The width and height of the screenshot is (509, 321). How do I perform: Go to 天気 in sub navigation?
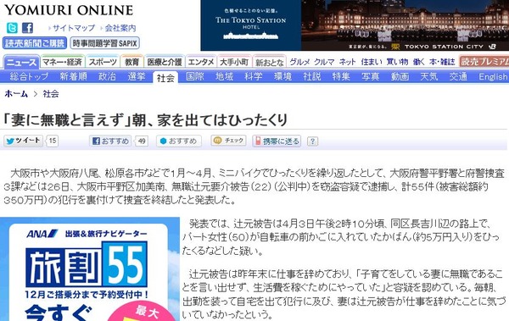[429, 76]
